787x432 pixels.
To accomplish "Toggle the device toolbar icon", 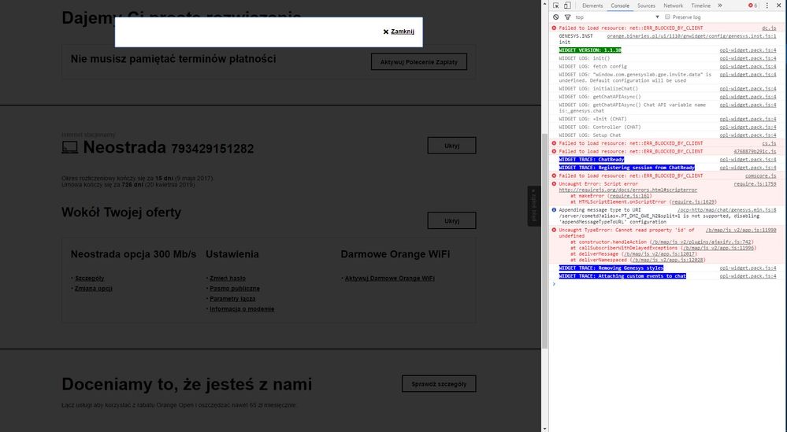I will 567,6.
